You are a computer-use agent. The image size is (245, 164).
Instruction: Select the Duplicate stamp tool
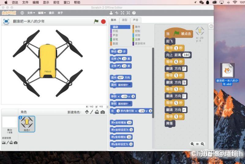tap(111, 13)
